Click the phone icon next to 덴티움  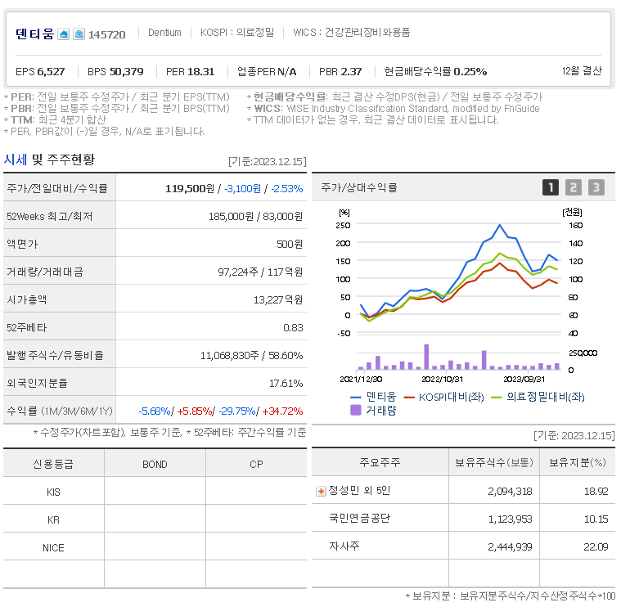(79, 34)
